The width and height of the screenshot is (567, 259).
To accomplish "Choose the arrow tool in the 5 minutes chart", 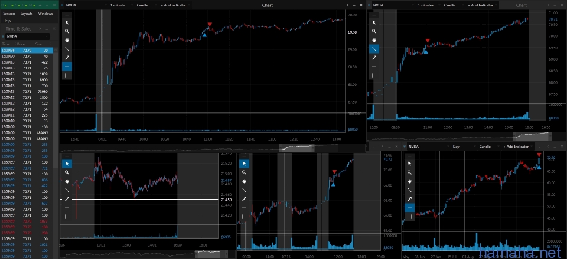I will click(374, 58).
